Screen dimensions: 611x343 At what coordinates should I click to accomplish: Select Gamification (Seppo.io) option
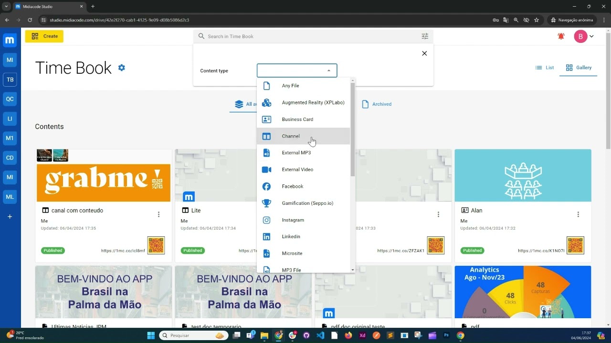(x=303, y=203)
